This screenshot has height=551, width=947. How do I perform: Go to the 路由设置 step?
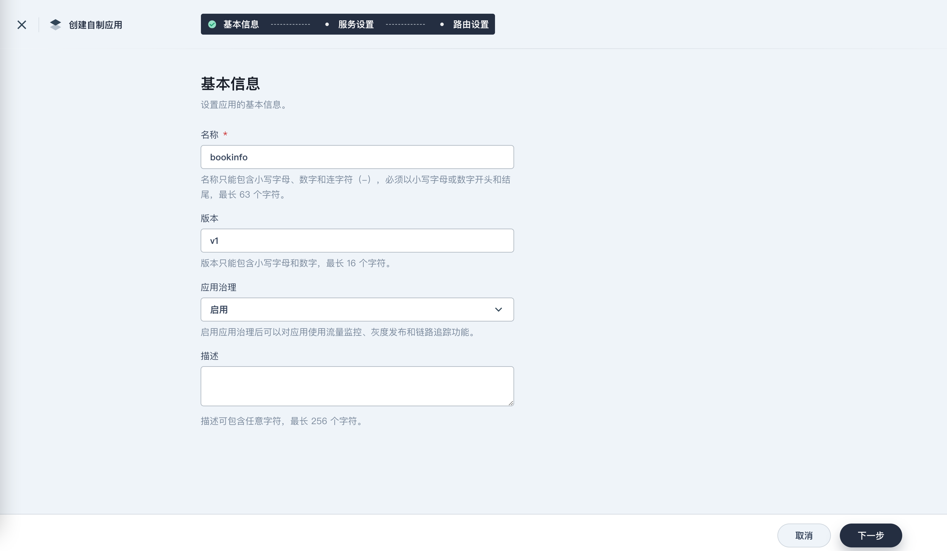[x=471, y=24]
